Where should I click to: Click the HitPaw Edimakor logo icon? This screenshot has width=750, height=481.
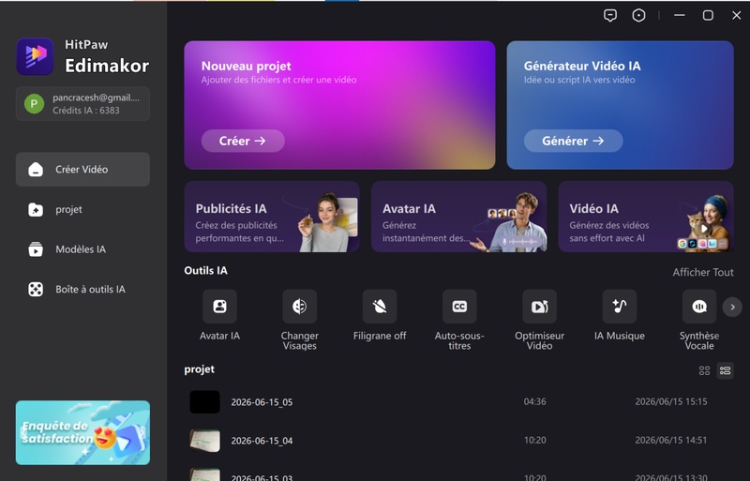click(35, 56)
